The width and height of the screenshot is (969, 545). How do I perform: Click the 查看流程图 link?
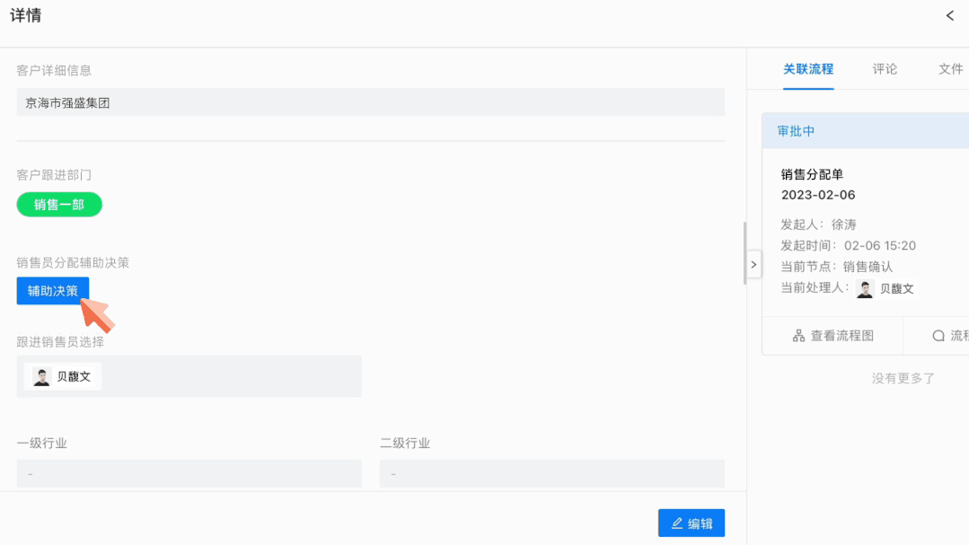(841, 336)
